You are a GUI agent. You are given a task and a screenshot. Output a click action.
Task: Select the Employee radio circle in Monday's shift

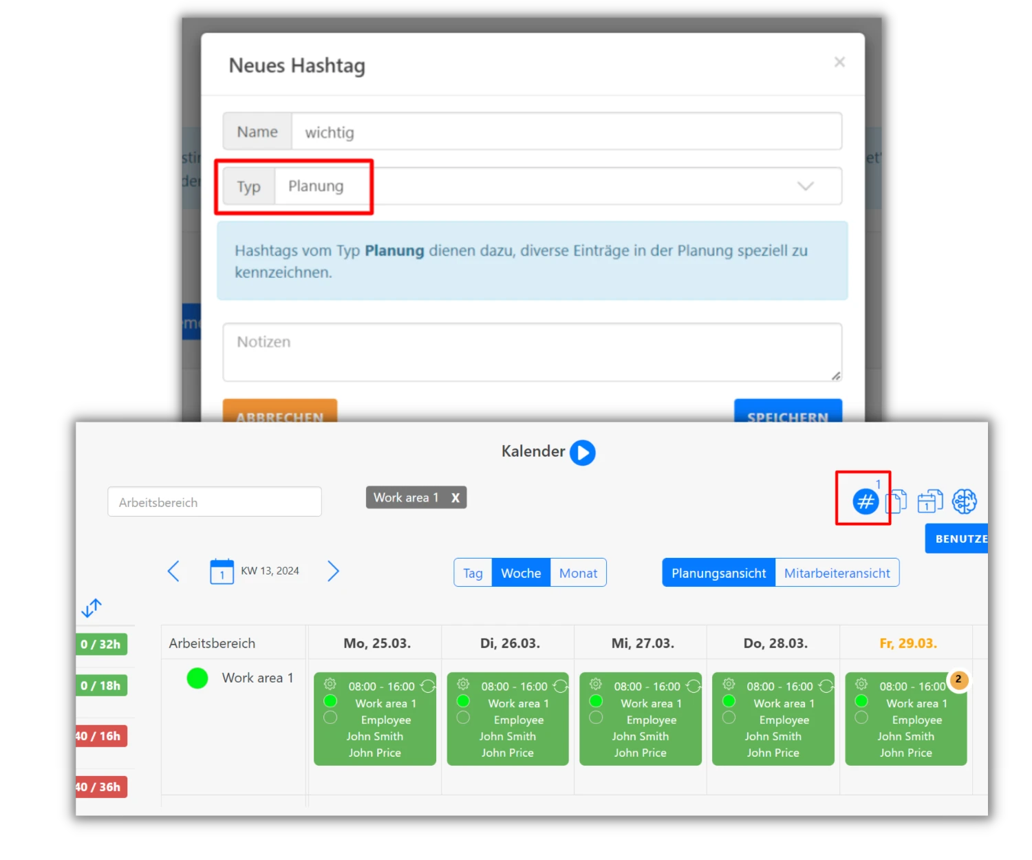[x=330, y=718]
